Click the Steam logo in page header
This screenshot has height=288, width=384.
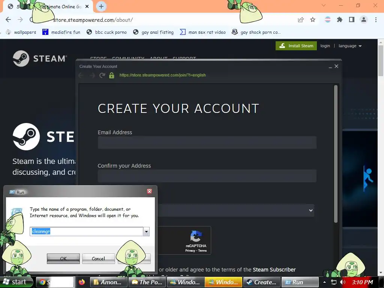coord(40,58)
